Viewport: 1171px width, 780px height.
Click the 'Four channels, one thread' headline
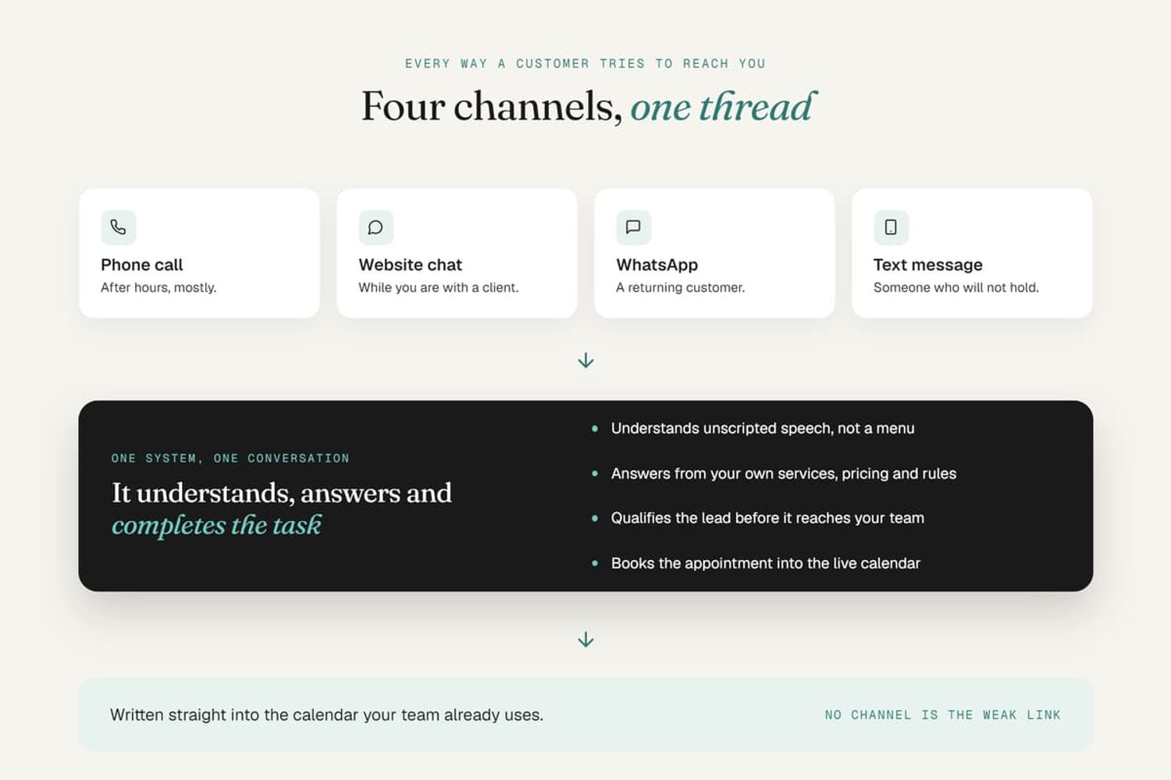click(x=588, y=106)
